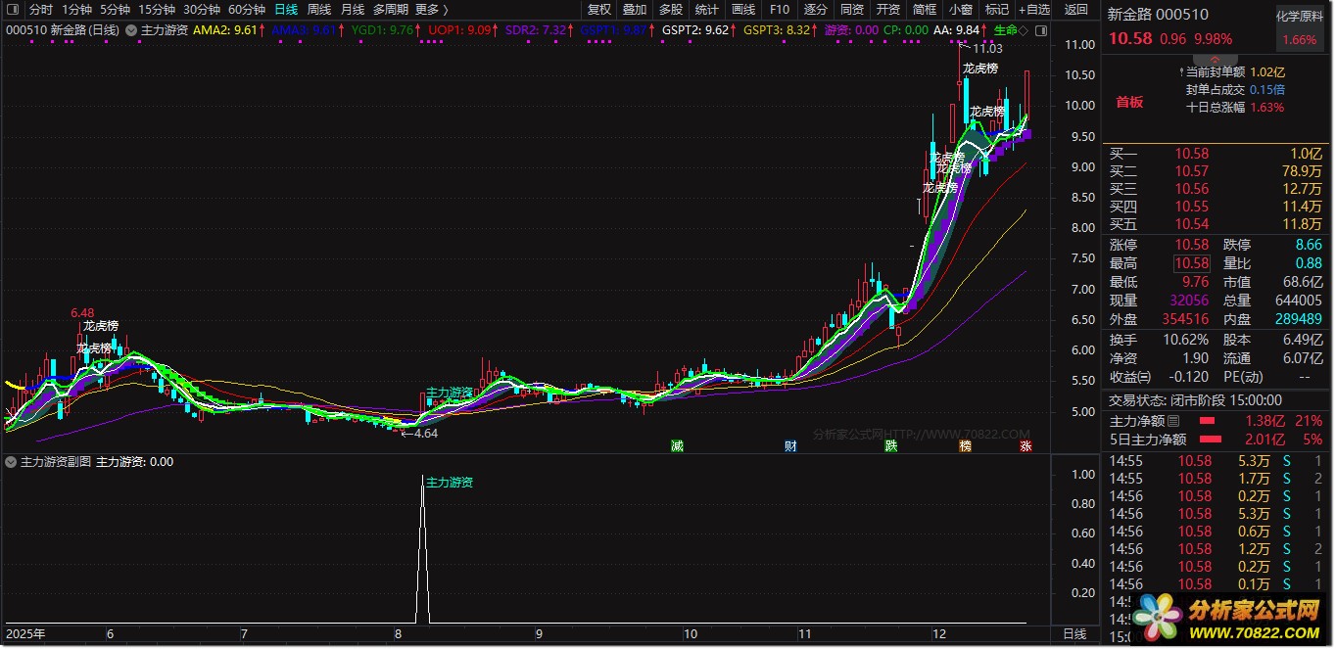Click the 减 event marker icon
Screen dimensions: 1336x649
tap(677, 445)
